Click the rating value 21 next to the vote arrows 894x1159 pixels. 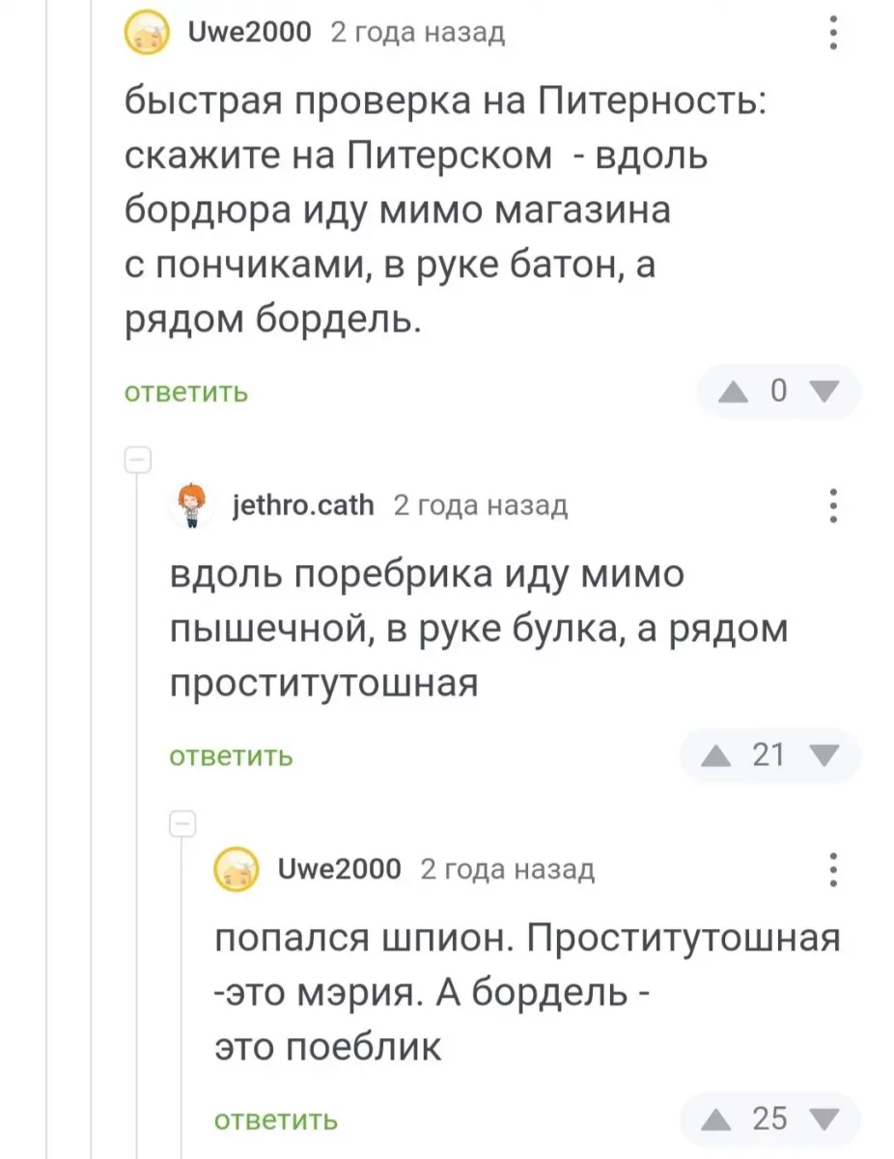click(x=768, y=755)
